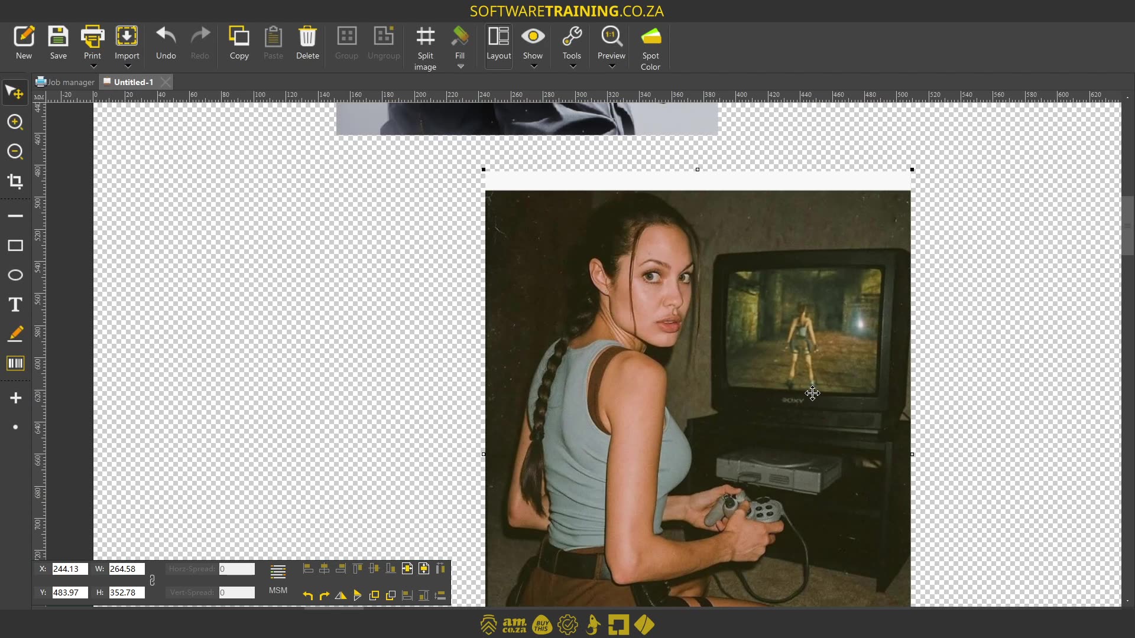1135x638 pixels.
Task: Align objects to vertical middle
Action: pyautogui.click(x=374, y=569)
